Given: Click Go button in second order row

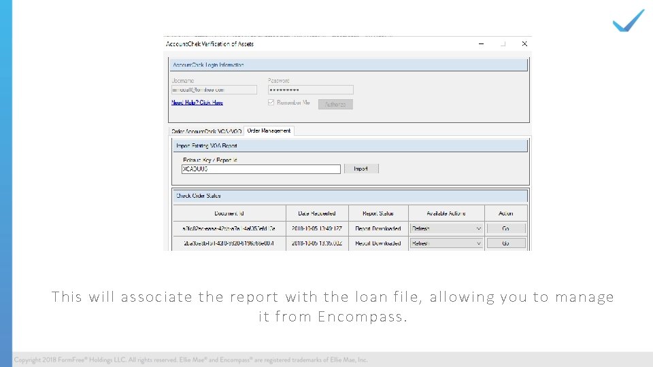Looking at the screenshot, I should [x=505, y=243].
